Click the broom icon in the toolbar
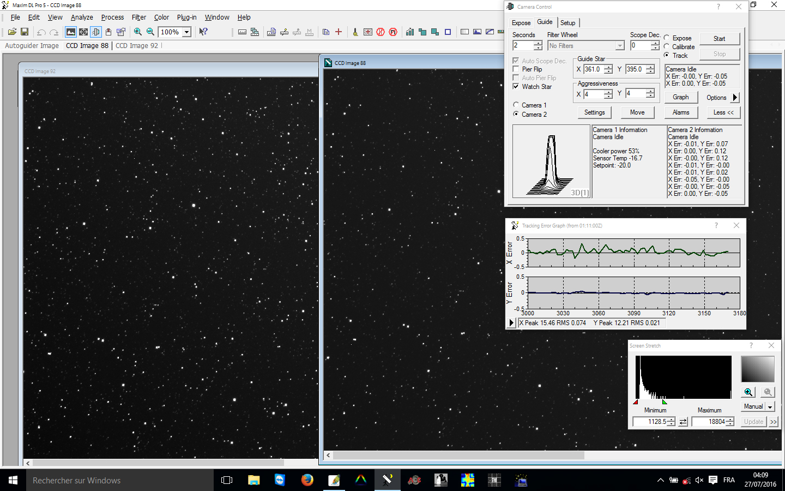Viewport: 785px width, 491px height. point(355,32)
